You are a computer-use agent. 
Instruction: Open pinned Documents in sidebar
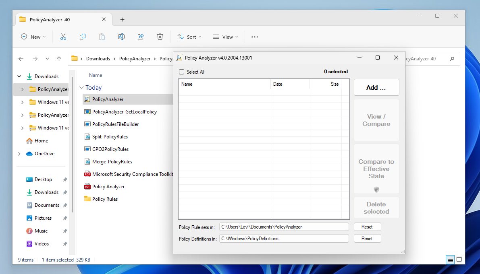coord(46,205)
